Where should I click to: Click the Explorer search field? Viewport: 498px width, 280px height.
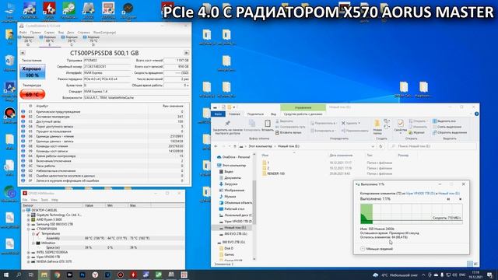coord(431,146)
